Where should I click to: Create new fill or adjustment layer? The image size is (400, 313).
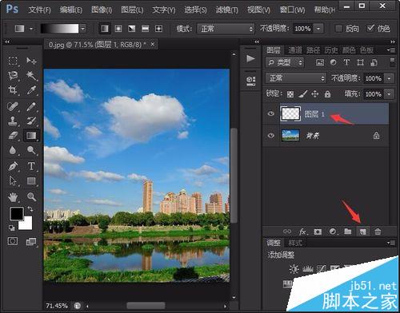[x=333, y=232]
